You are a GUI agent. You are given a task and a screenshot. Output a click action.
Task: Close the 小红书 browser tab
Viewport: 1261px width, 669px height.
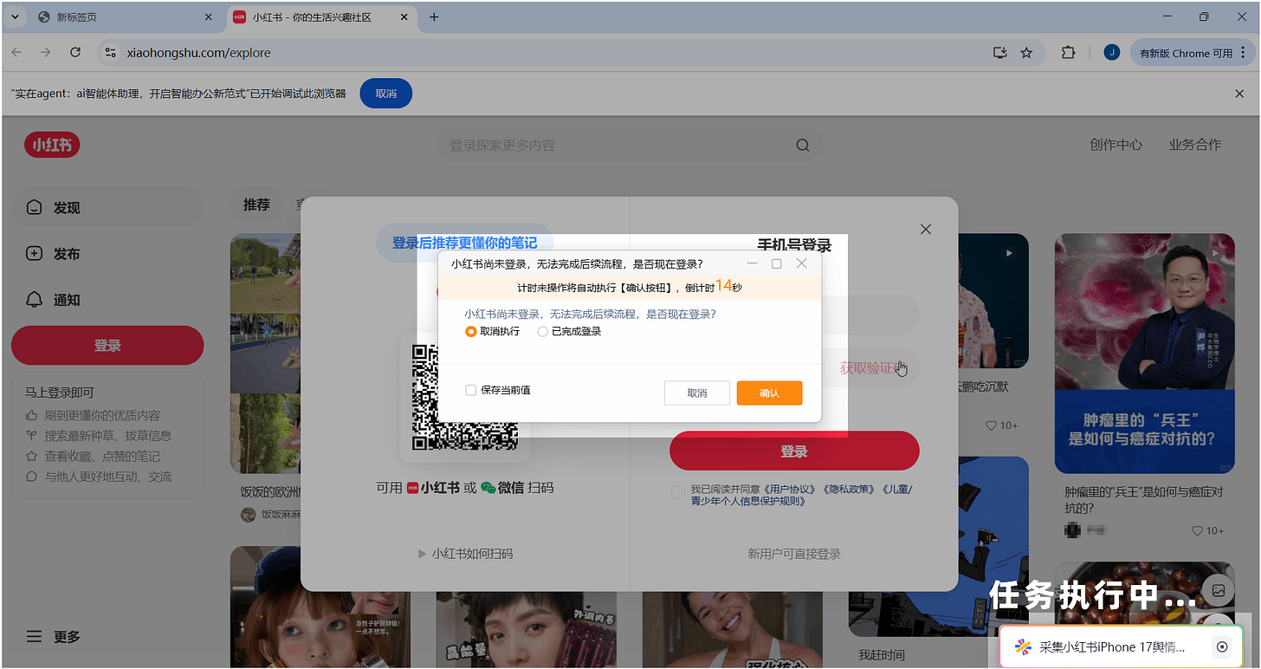404,16
